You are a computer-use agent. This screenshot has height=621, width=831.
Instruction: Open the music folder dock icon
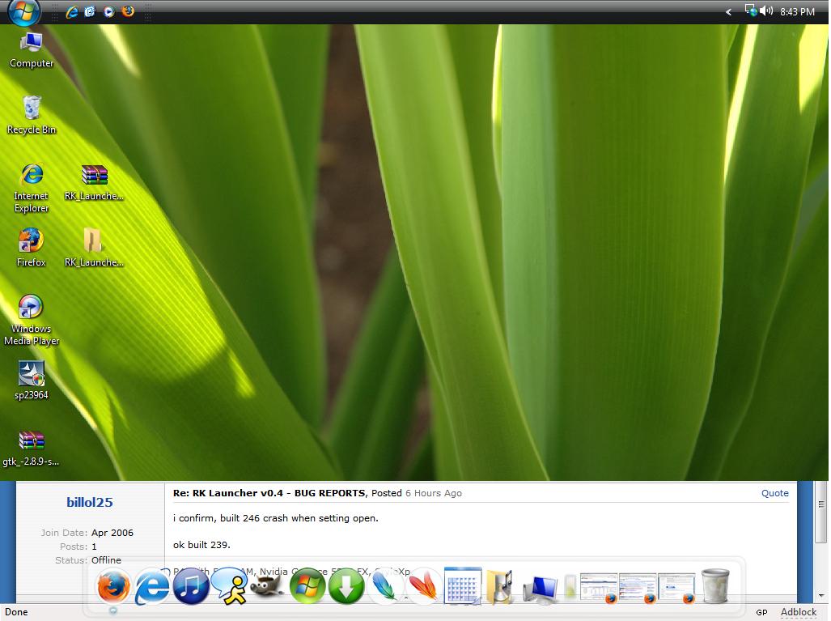[x=501, y=586]
